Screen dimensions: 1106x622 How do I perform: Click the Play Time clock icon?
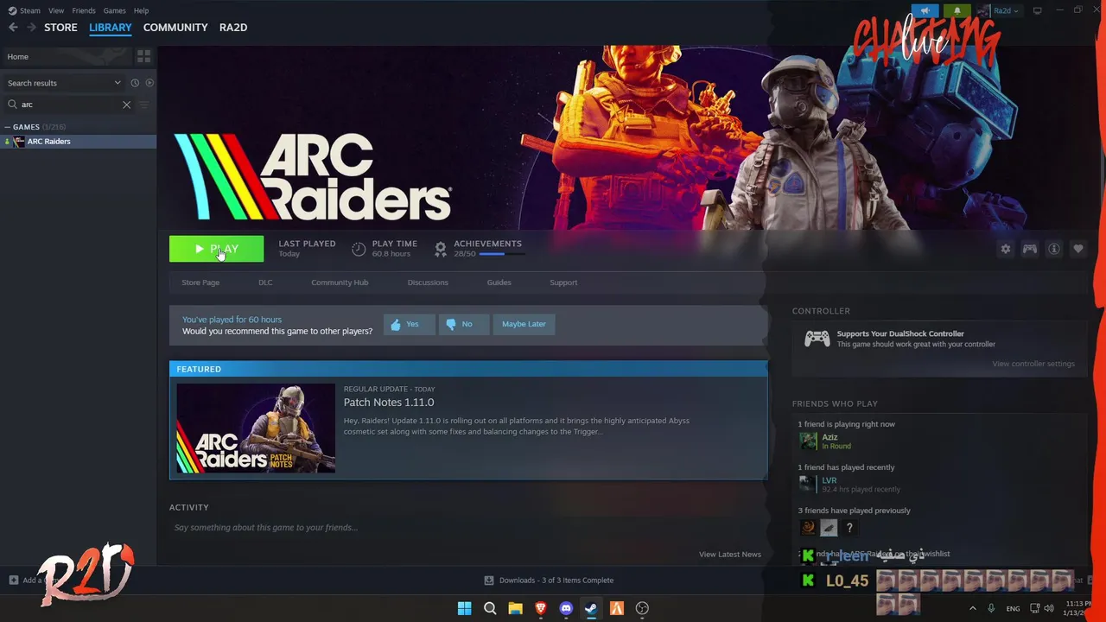tap(359, 249)
